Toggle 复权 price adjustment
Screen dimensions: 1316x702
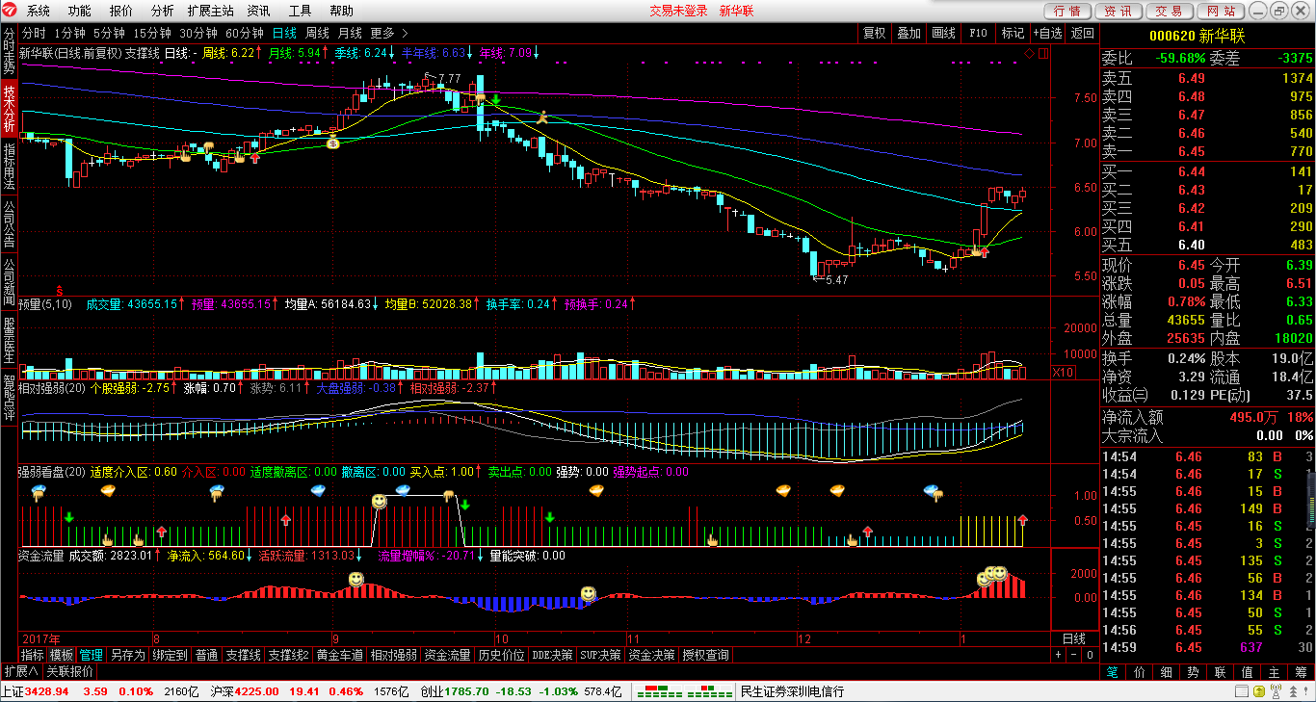click(874, 33)
